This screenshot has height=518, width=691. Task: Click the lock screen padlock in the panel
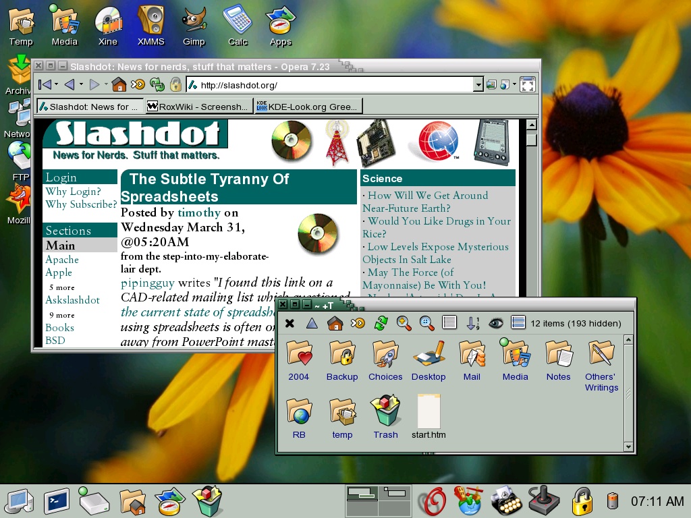[x=582, y=501]
